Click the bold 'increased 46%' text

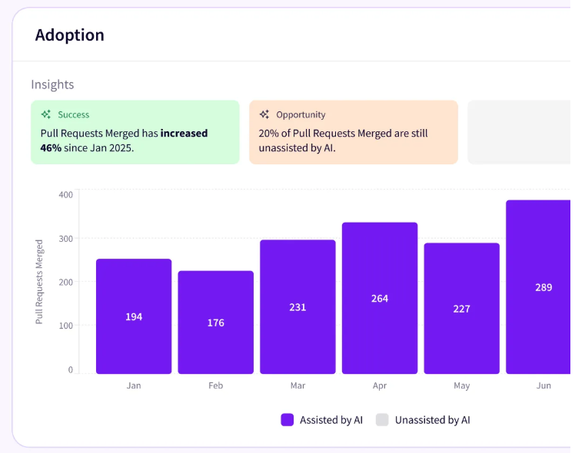[x=124, y=141]
